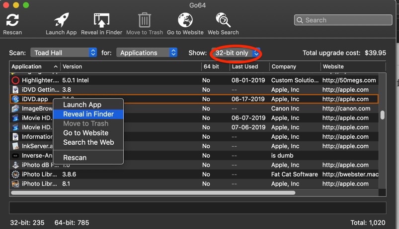399x229 pixels.
Task: Click the 32-bit: 235 status text
Action: click(x=27, y=223)
